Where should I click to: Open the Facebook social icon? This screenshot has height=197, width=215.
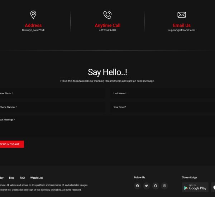pos(137,186)
